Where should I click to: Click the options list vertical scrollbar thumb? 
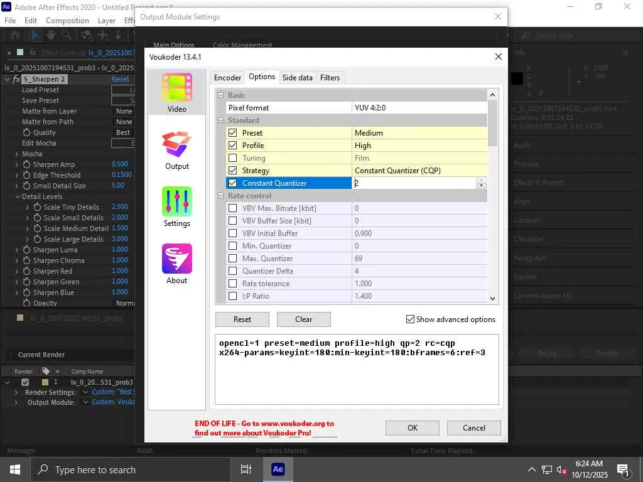click(492, 123)
